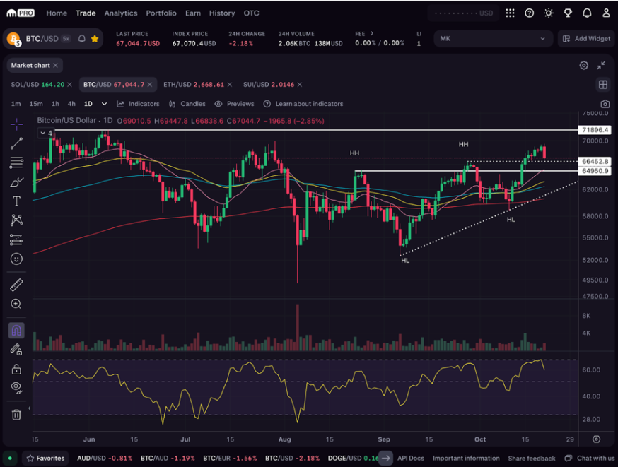Hide all drawings with eye icon
The image size is (618, 467).
16,386
